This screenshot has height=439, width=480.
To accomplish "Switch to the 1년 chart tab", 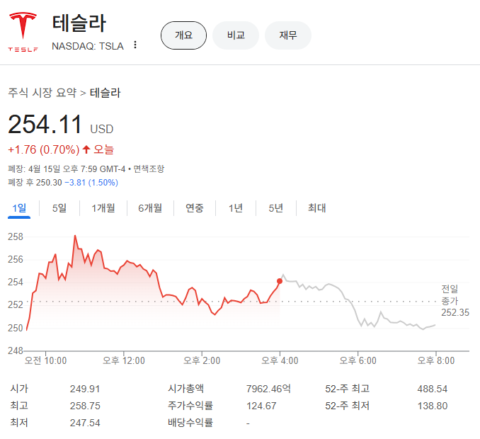I will point(236,208).
